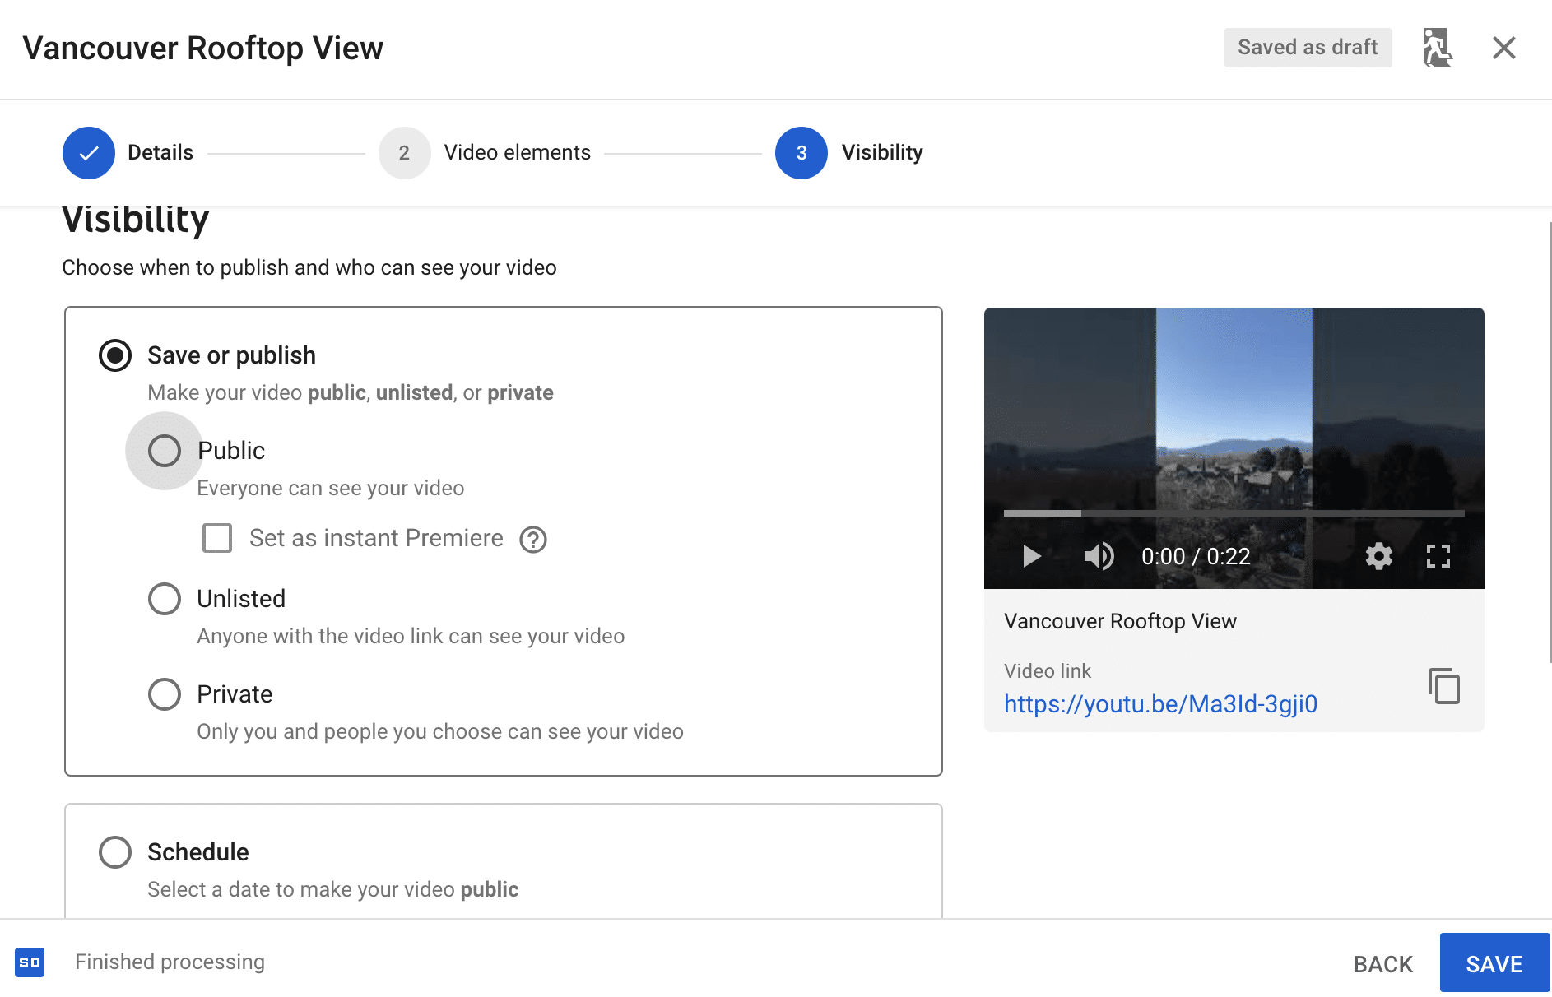
Task: Go back using the BACK button
Action: pyautogui.click(x=1382, y=962)
